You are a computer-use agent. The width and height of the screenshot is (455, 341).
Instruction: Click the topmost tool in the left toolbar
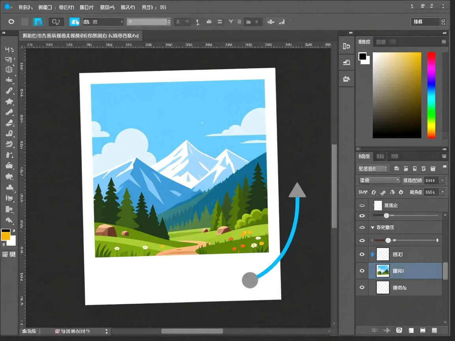click(x=9, y=49)
